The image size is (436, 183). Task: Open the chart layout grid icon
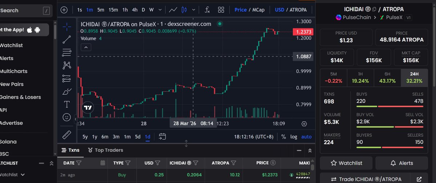(x=221, y=10)
